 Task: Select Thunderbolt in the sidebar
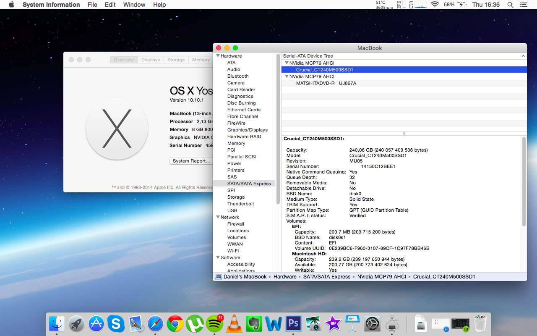coord(241,204)
